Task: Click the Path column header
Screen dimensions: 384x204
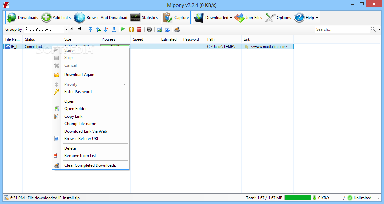Action: [223, 39]
